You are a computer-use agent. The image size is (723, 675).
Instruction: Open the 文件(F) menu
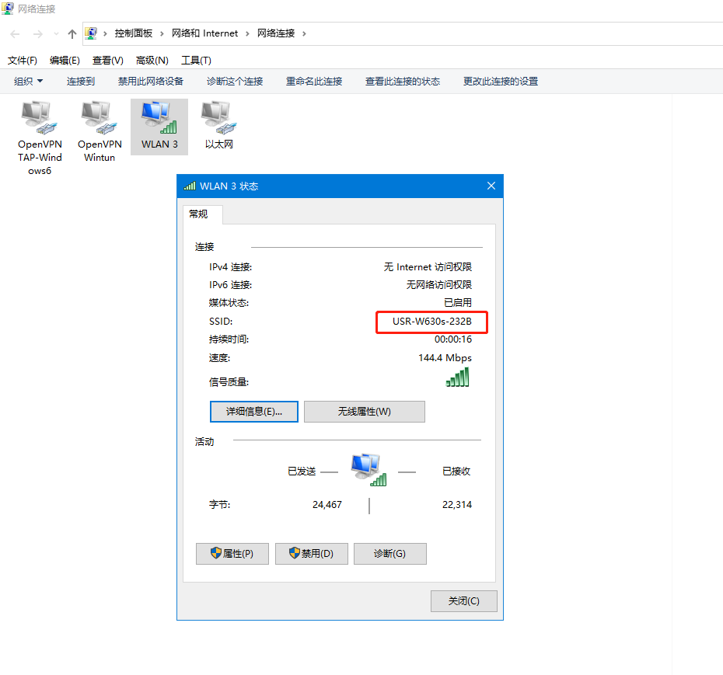click(23, 61)
